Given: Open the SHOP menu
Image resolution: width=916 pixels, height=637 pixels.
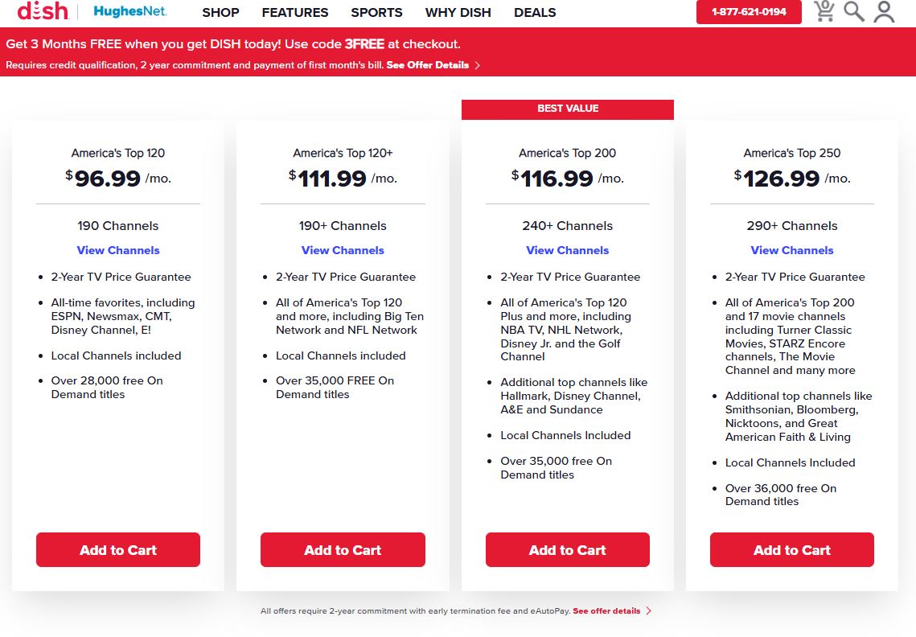Looking at the screenshot, I should [x=220, y=13].
